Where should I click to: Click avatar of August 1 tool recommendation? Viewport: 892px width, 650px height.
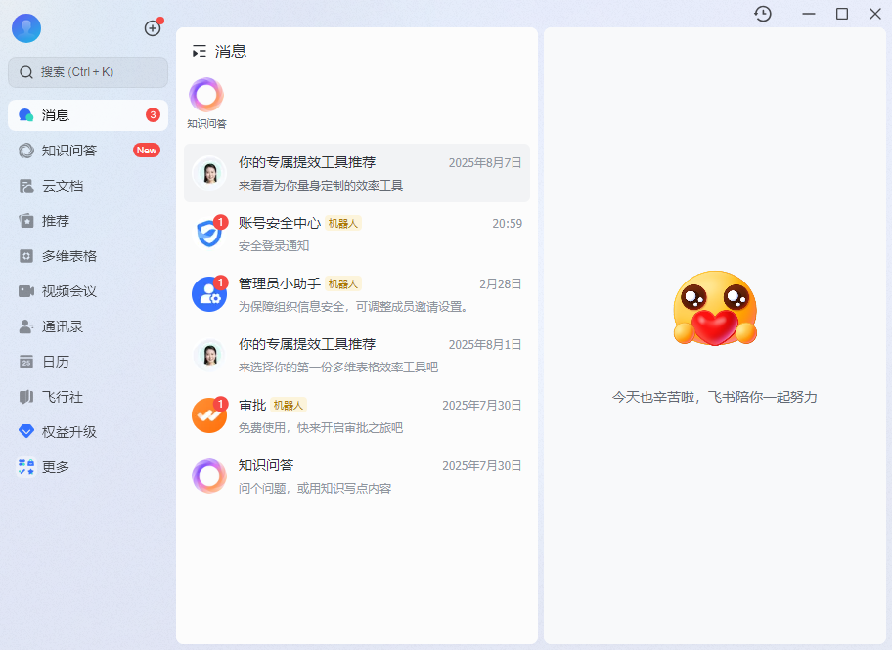(x=208, y=355)
